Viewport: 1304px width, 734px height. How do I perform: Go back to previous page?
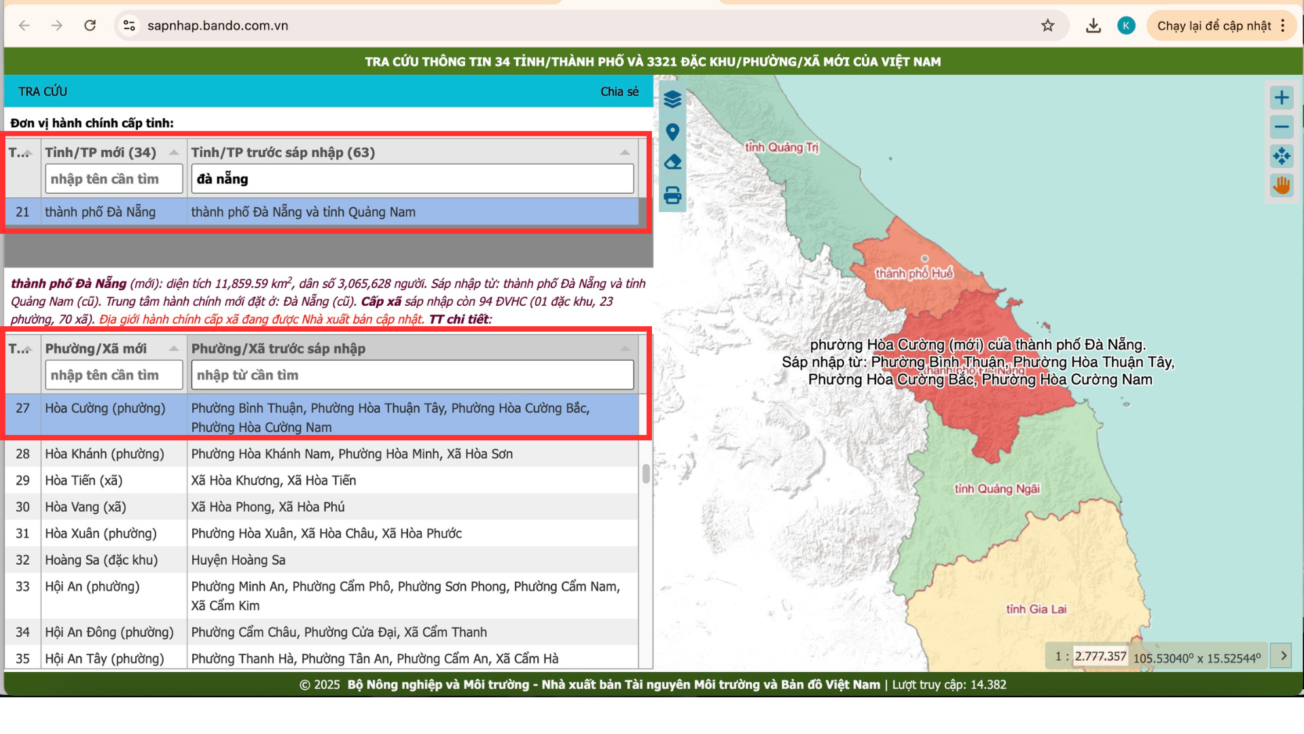24,26
